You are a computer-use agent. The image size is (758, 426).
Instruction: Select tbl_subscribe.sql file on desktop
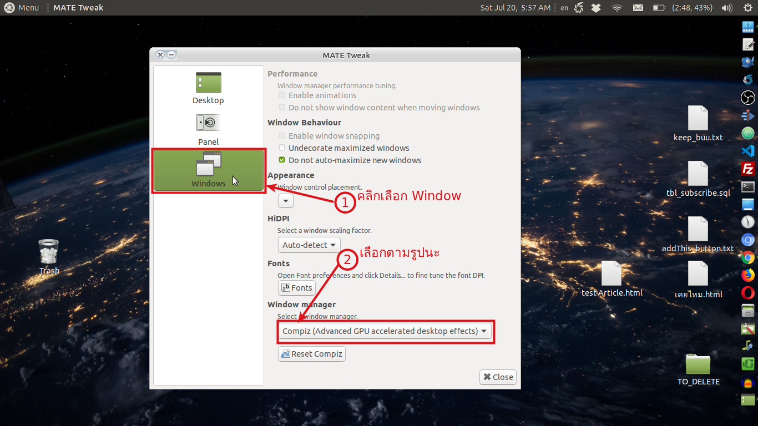tap(698, 179)
